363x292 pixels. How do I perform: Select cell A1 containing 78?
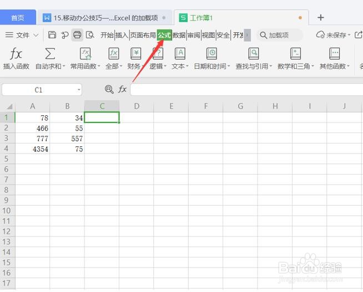click(x=32, y=117)
